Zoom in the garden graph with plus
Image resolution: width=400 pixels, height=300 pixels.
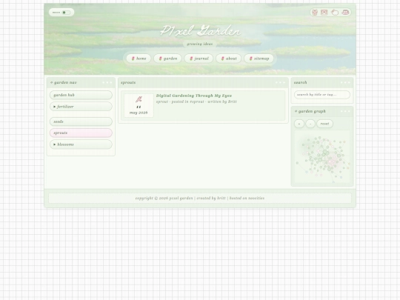click(x=299, y=124)
